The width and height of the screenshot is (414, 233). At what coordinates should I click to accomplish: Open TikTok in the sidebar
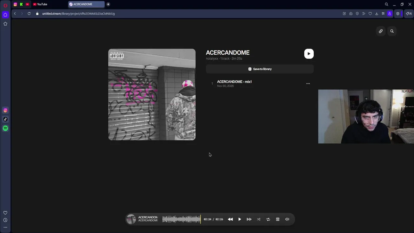click(x=5, y=119)
